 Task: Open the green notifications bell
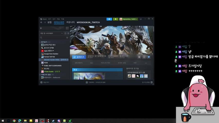[116, 19]
